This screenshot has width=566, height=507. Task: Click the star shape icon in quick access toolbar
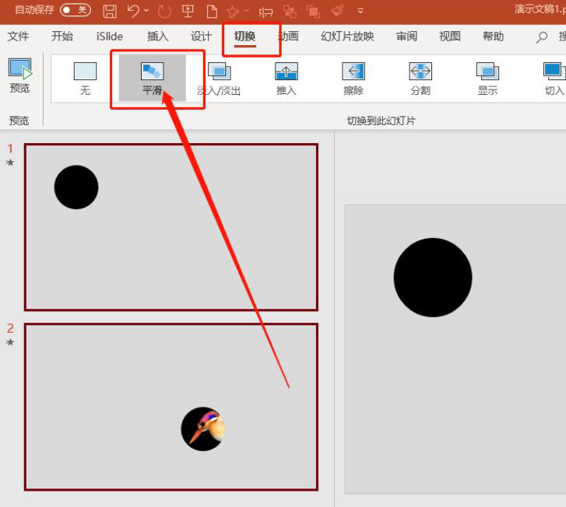pos(233,12)
